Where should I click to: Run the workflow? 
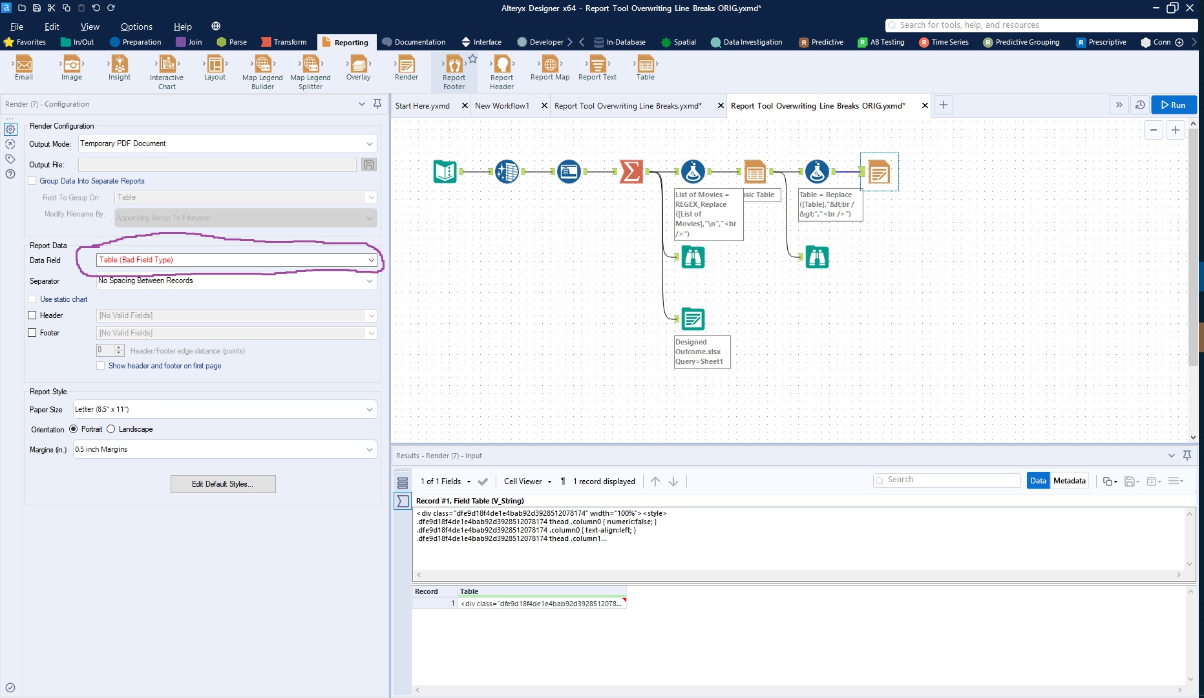tap(1174, 105)
